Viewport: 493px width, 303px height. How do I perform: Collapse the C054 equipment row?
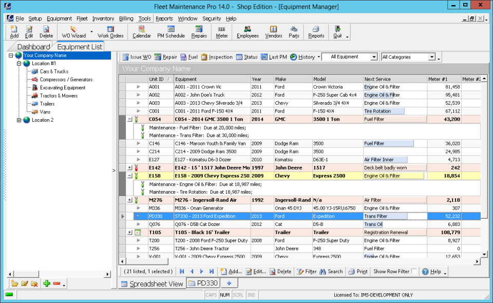pyautogui.click(x=130, y=119)
